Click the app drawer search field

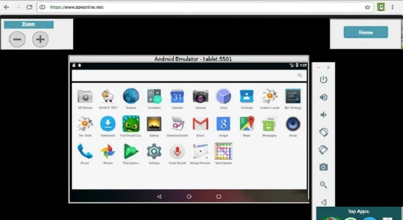[189, 75]
